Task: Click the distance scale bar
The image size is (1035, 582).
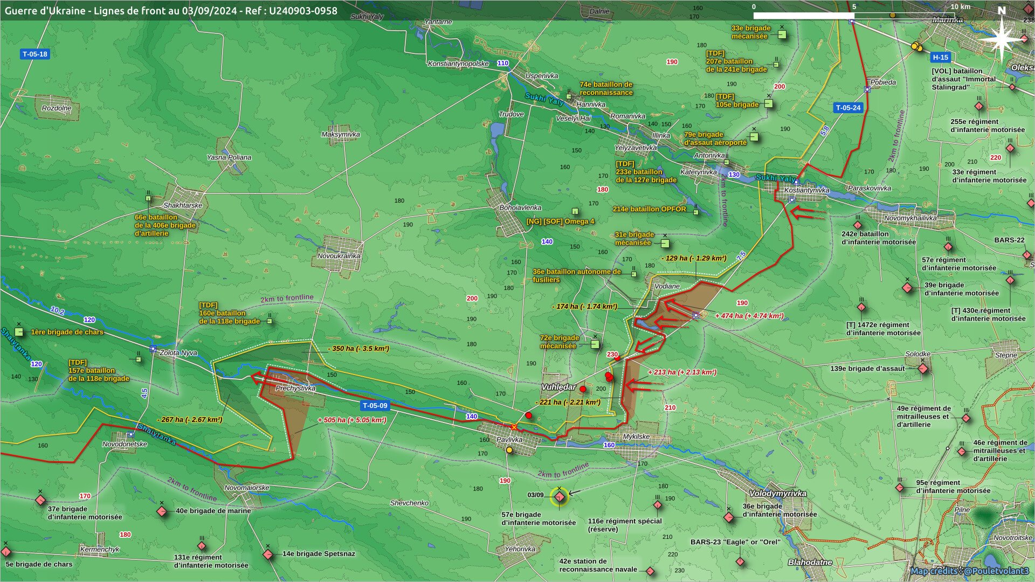Action: point(854,16)
